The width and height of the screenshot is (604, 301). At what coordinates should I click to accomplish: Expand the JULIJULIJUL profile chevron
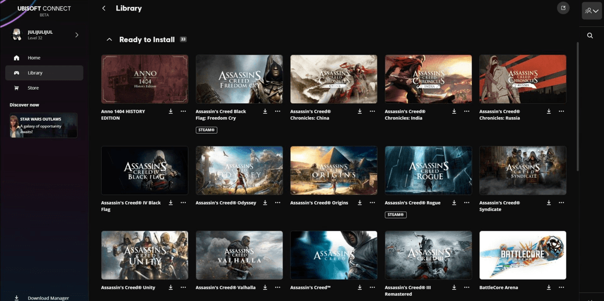click(x=77, y=35)
